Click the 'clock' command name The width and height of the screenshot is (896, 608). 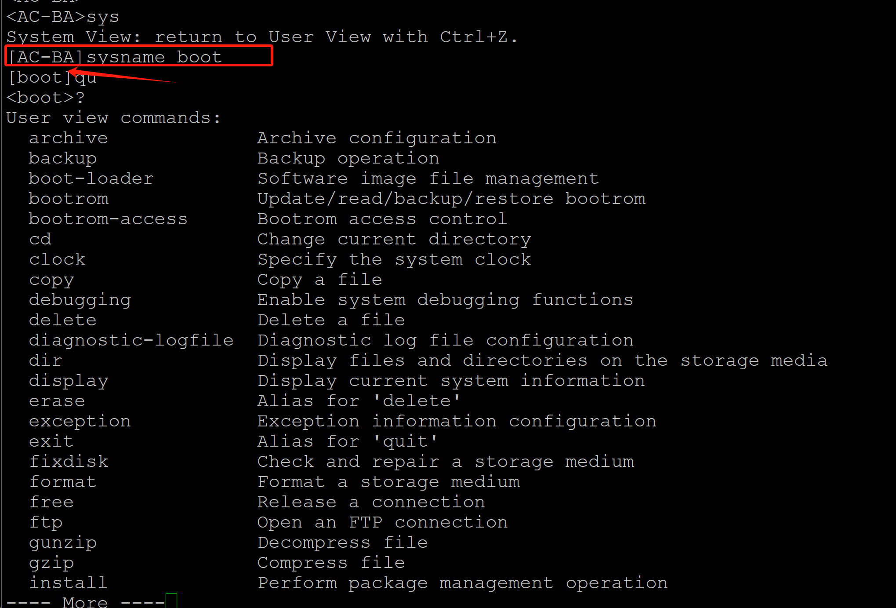point(57,260)
